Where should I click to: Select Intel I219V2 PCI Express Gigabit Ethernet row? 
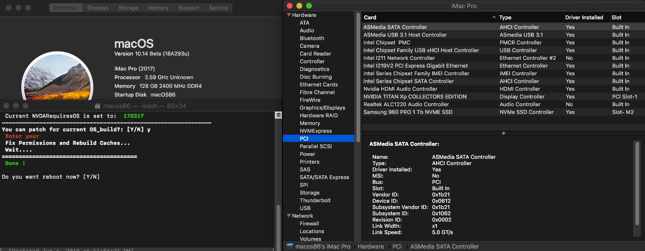click(503, 66)
